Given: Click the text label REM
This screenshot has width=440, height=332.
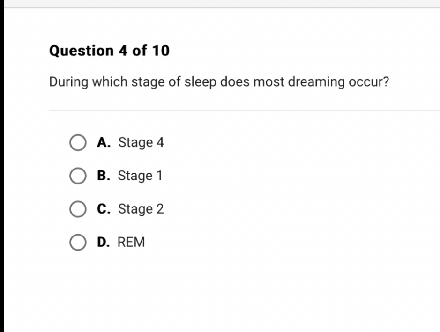Looking at the screenshot, I should tap(132, 242).
